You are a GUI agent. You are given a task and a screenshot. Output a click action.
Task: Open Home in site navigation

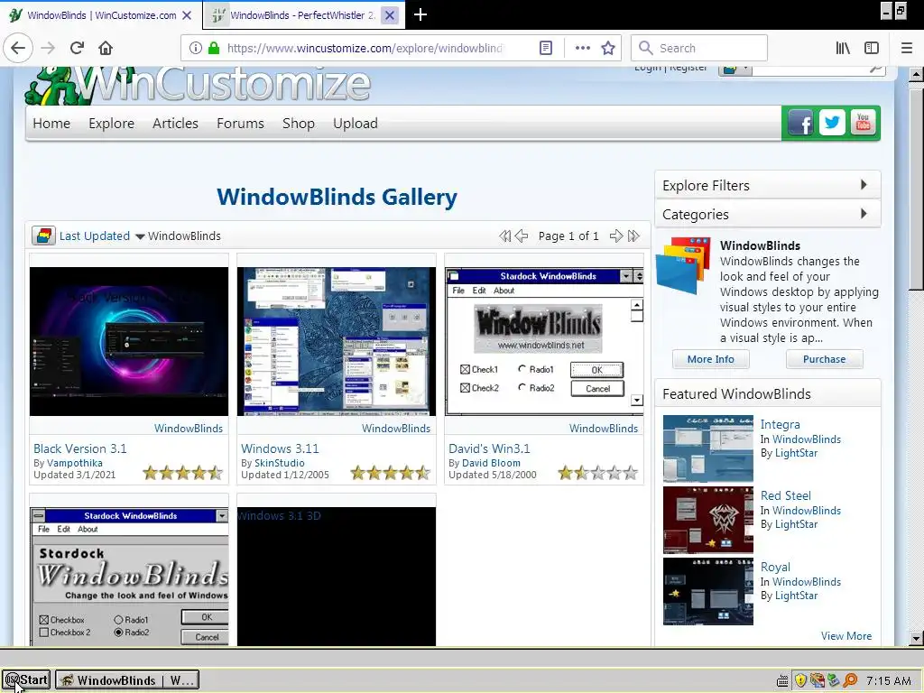point(51,123)
